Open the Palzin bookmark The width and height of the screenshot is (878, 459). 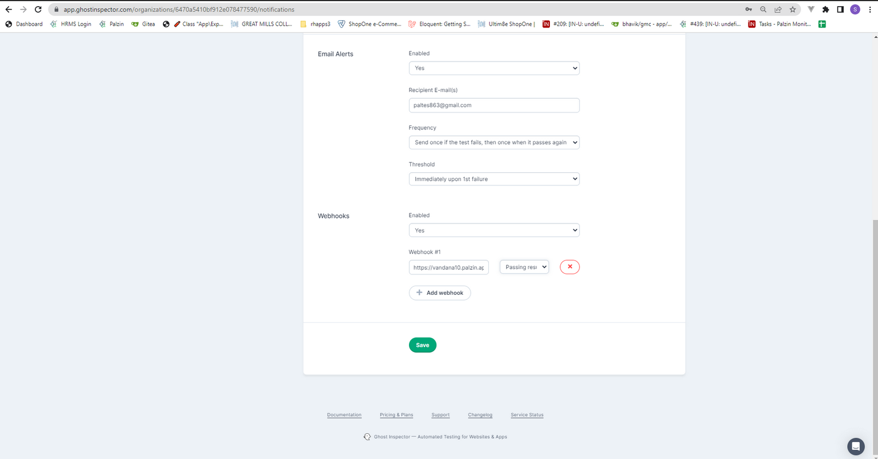click(111, 24)
